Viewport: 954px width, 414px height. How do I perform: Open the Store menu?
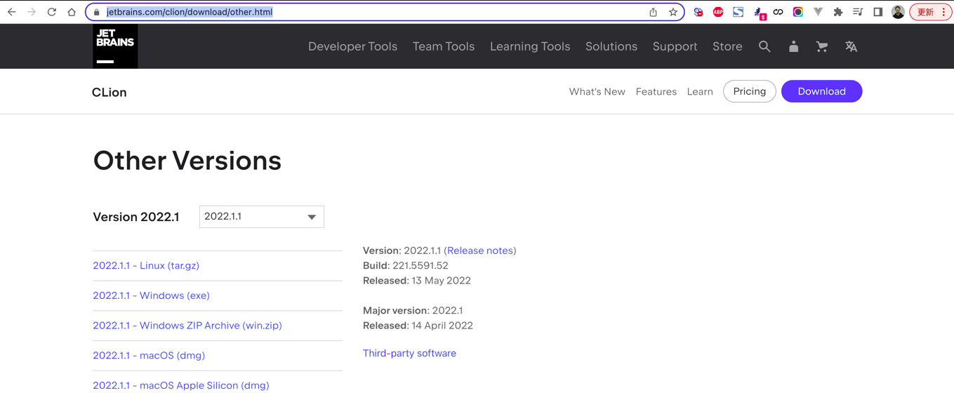coord(727,46)
